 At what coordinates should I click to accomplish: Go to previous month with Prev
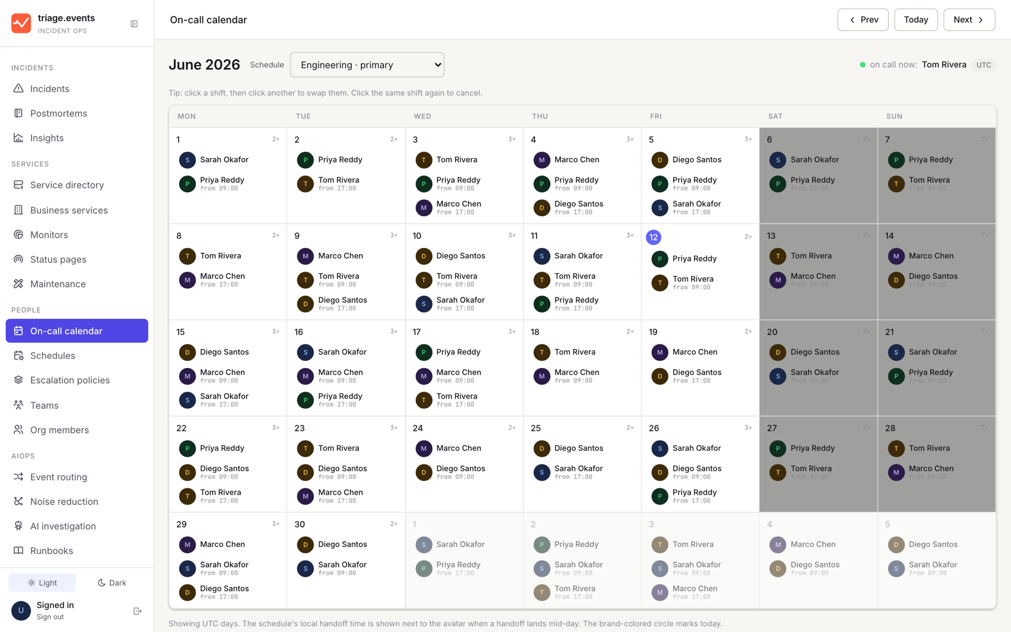pos(863,20)
